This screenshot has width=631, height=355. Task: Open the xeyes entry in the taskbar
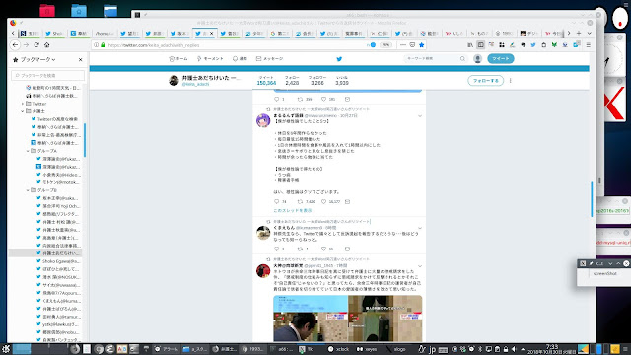(367, 349)
